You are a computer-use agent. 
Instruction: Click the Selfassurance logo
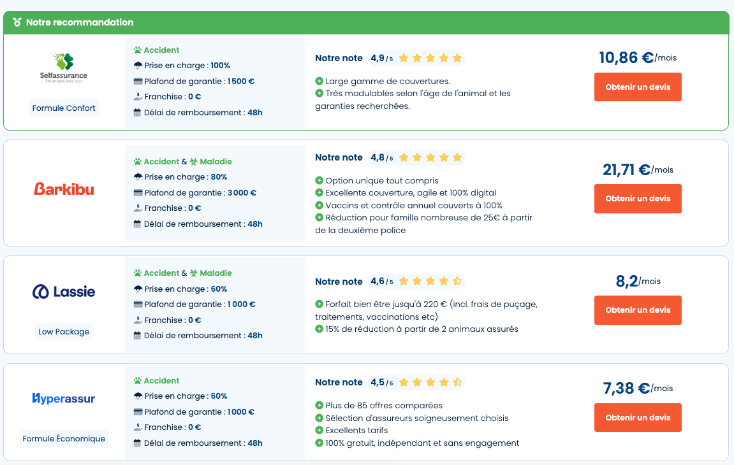pos(64,68)
